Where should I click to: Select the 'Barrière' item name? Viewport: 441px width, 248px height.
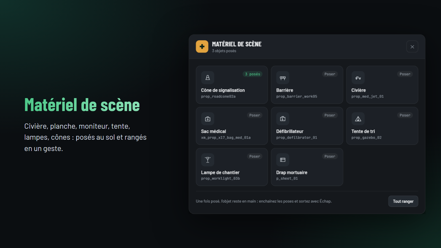click(285, 90)
